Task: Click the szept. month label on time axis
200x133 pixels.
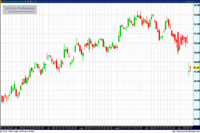Action: pos(117,128)
